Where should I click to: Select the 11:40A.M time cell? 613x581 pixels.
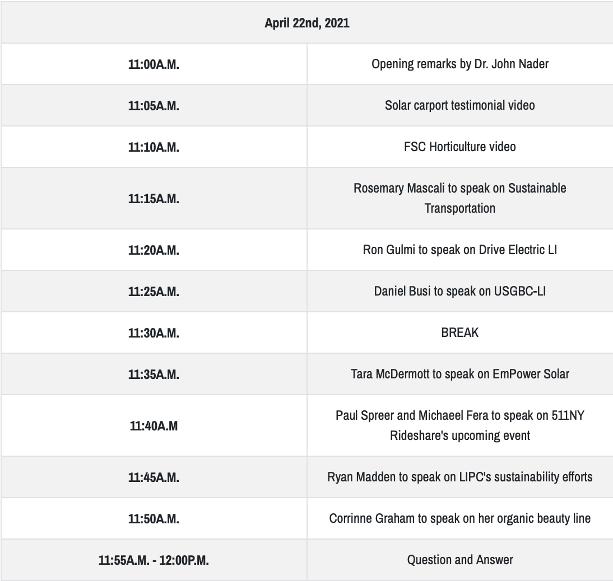pos(154,425)
